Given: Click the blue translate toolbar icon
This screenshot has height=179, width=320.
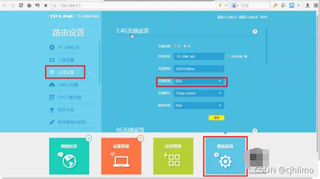Looking at the screenshot, I should coord(292,6).
